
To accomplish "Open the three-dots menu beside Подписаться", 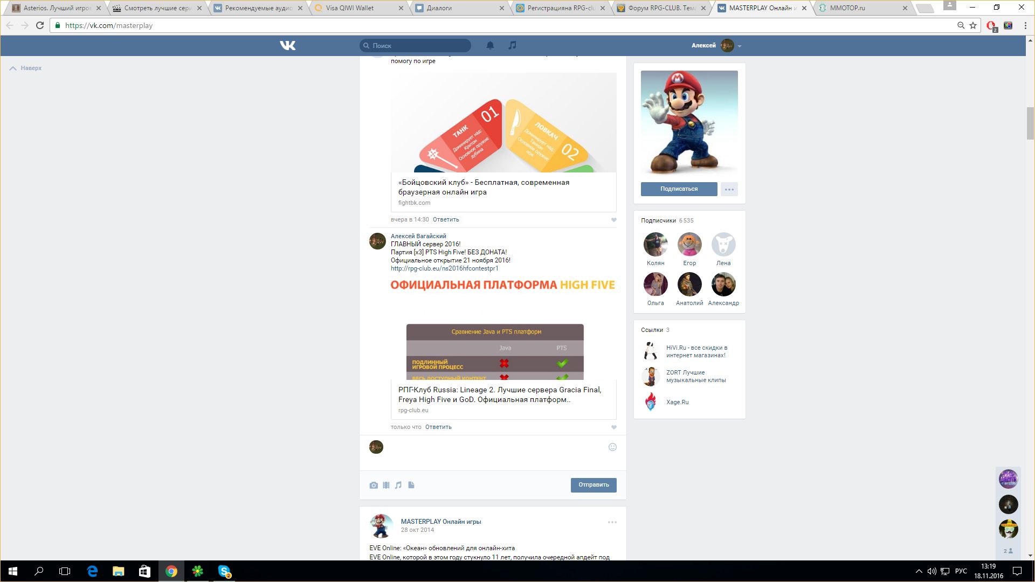I will 729,189.
